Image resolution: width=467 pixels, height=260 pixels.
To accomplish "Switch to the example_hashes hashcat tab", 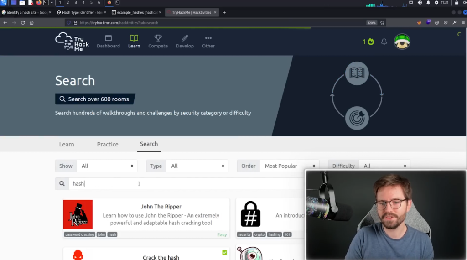I will click(136, 12).
